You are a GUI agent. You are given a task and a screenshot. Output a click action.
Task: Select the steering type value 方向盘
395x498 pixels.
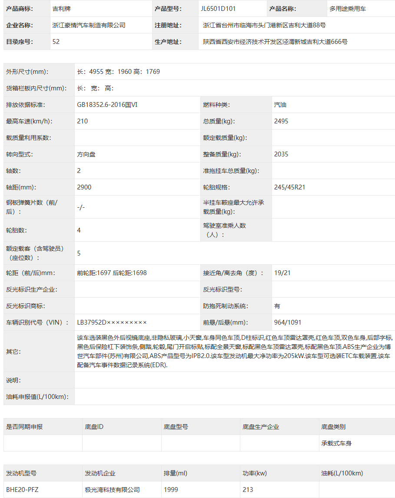(x=86, y=154)
